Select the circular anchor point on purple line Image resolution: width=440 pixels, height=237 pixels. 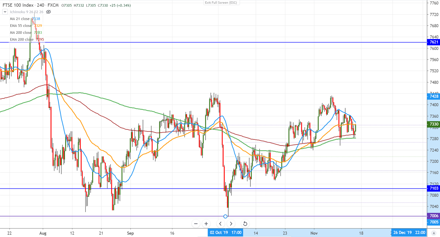(x=225, y=216)
